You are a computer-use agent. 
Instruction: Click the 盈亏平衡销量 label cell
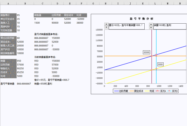(7, 84)
